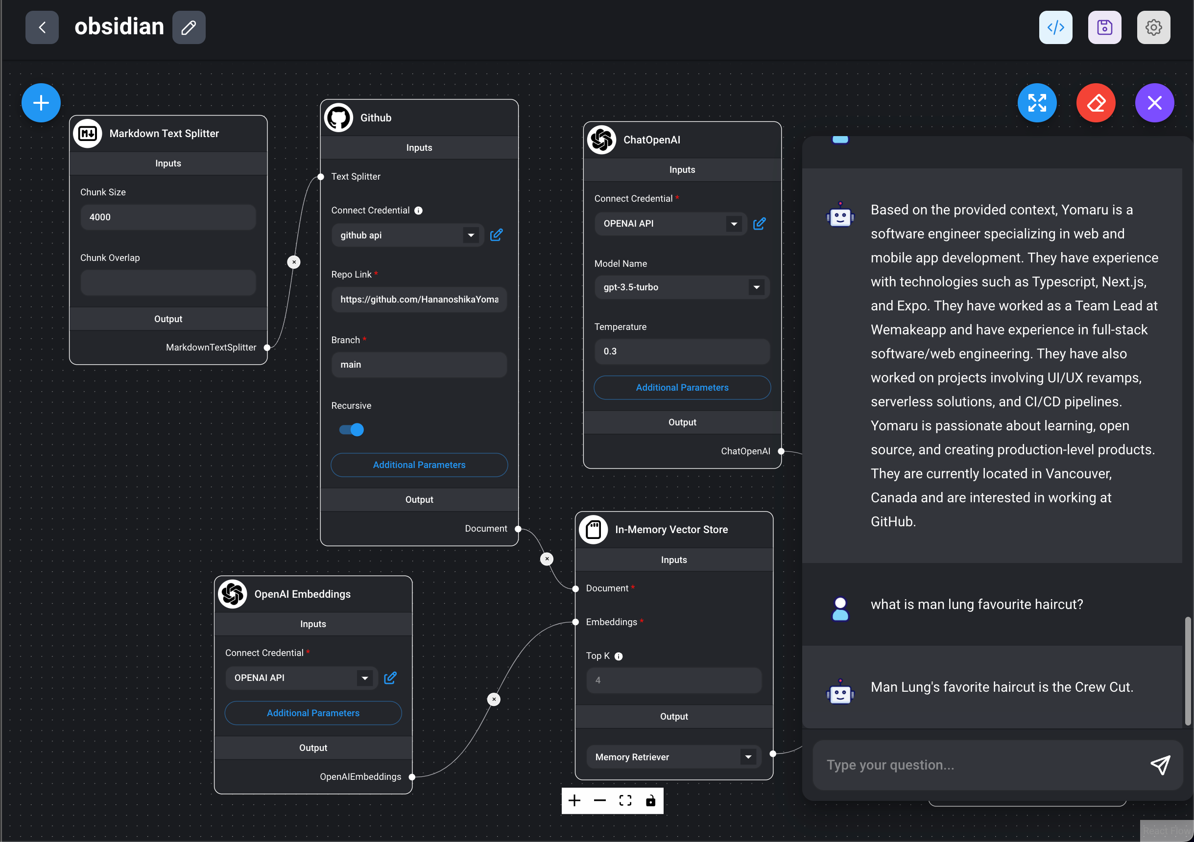This screenshot has width=1194, height=842.
Task: Click the bot avatar beside Crew Cut reply
Action: [x=840, y=691]
